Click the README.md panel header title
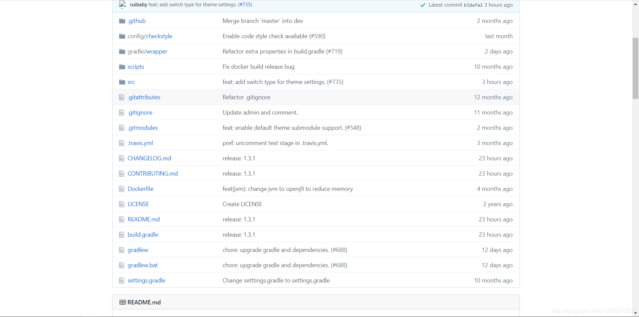639x317 pixels. point(144,302)
